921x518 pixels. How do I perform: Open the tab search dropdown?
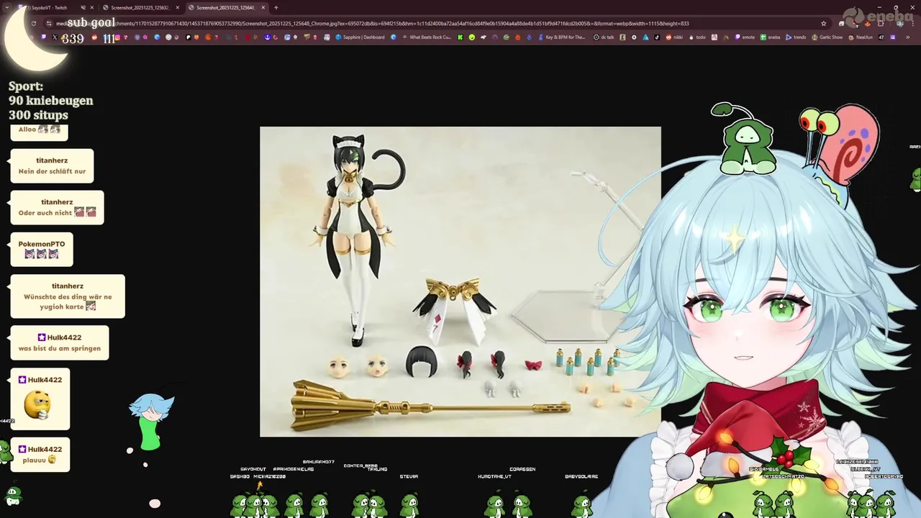(x=6, y=7)
